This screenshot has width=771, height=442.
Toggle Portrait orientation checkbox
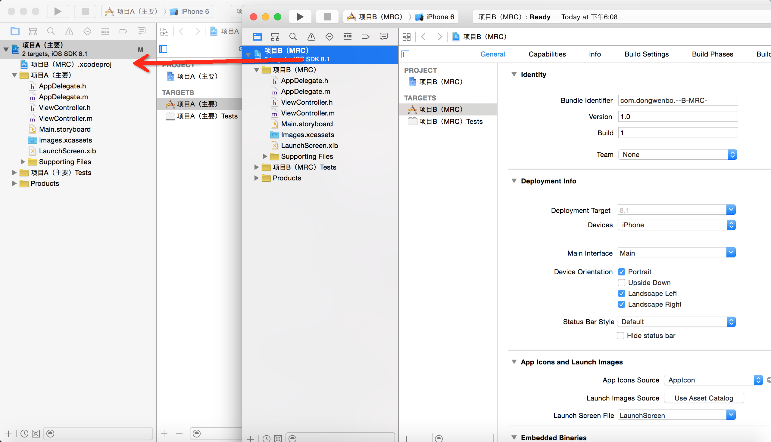tap(621, 272)
